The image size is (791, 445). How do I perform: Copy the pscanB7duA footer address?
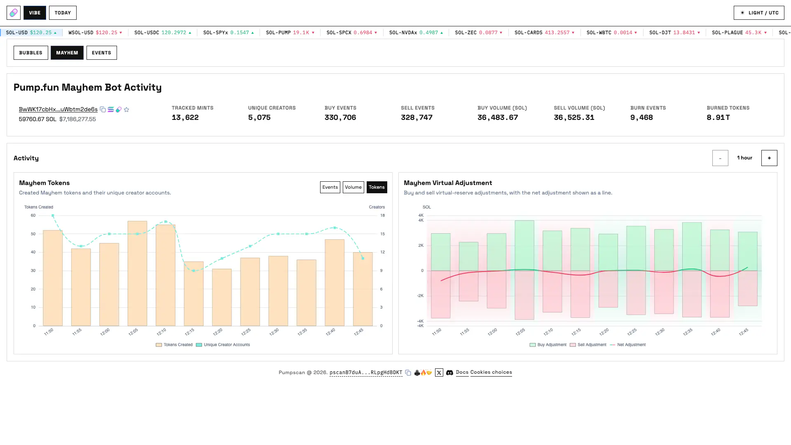coord(408,373)
